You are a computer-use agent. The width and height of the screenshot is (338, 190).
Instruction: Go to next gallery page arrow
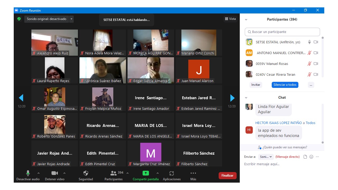coord(232,98)
